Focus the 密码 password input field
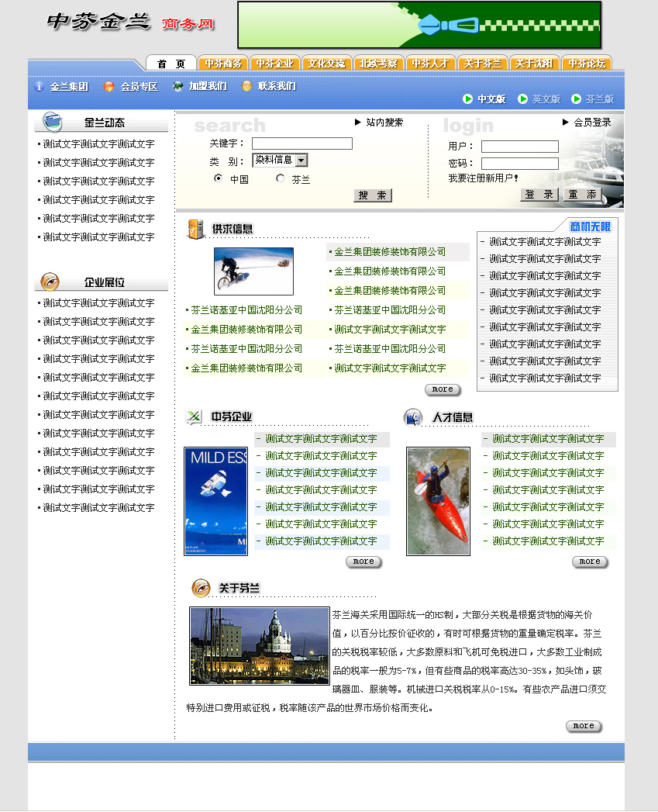Image resolution: width=658 pixels, height=812 pixels. (x=520, y=164)
